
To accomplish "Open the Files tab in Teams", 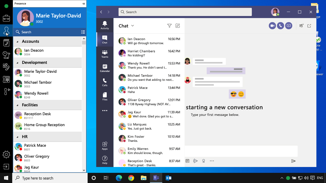I will [x=105, y=96].
